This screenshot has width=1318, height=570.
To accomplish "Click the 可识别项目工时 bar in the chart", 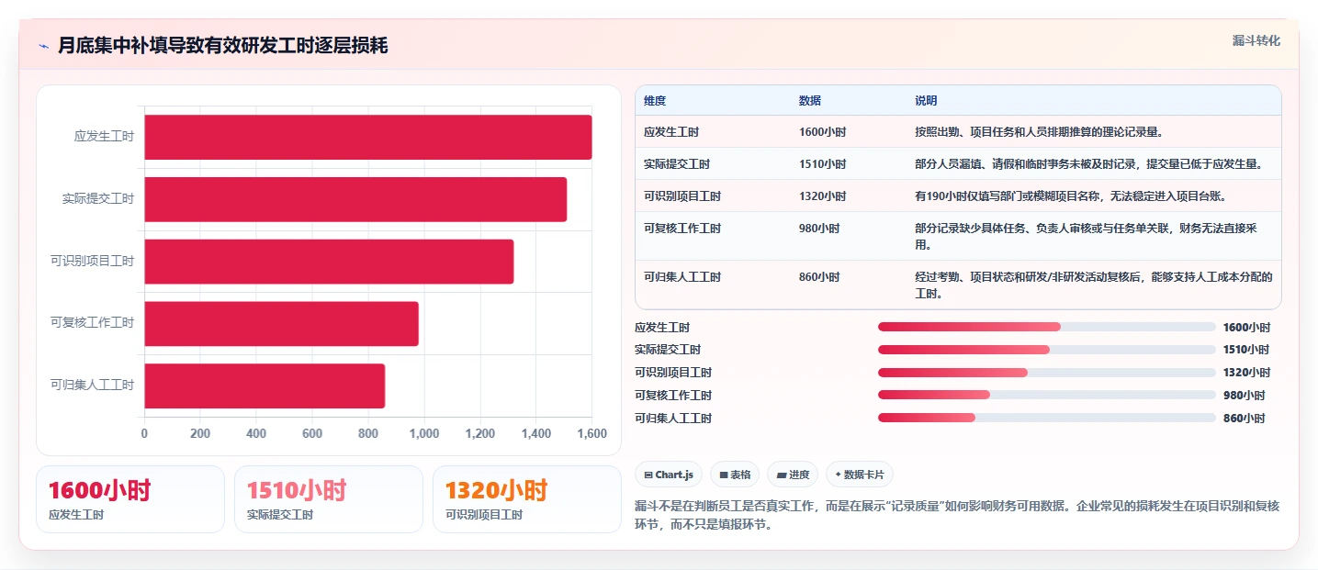I will (329, 262).
